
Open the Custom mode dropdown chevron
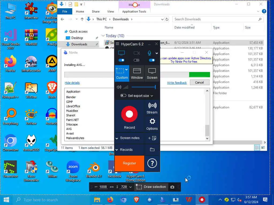pyautogui.click(x=127, y=70)
